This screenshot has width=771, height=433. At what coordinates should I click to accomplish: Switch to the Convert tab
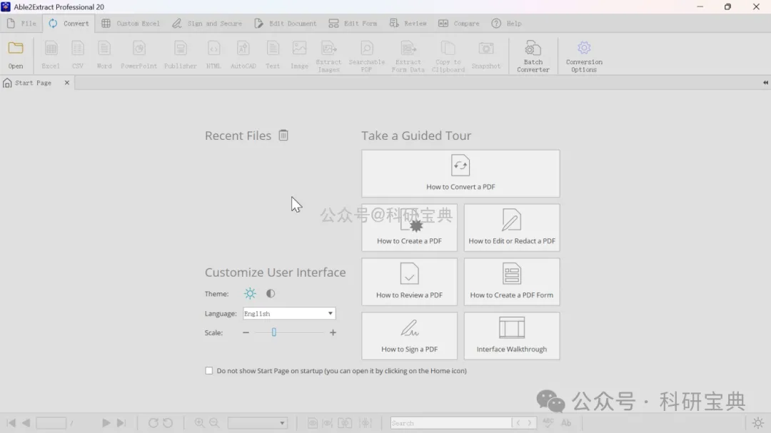(69, 23)
